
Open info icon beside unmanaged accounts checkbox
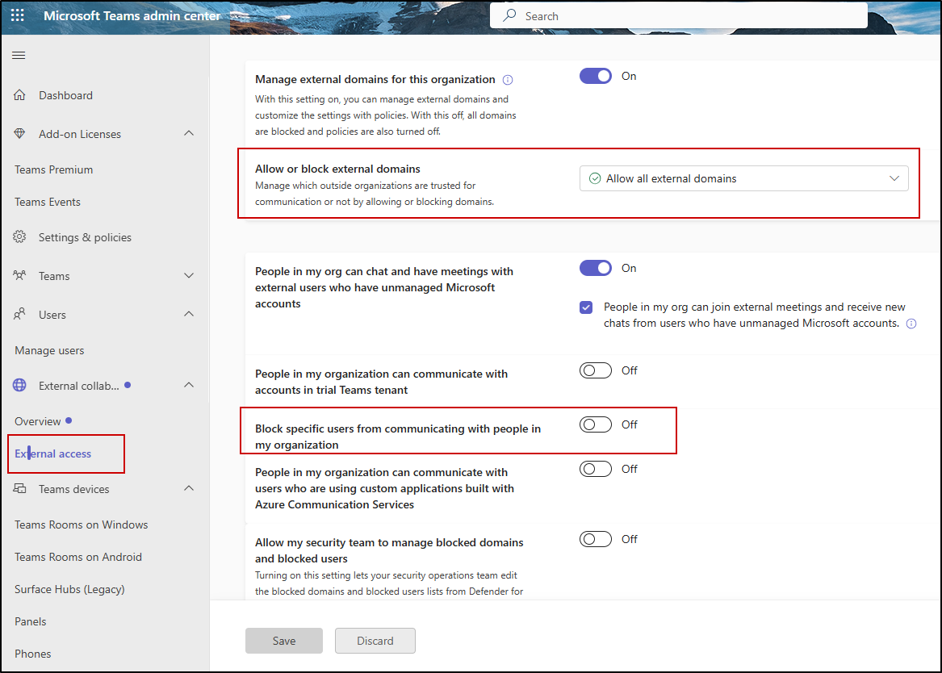click(x=911, y=324)
